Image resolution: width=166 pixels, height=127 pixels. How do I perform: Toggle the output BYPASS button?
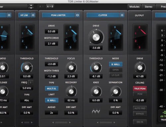click(x=140, y=114)
